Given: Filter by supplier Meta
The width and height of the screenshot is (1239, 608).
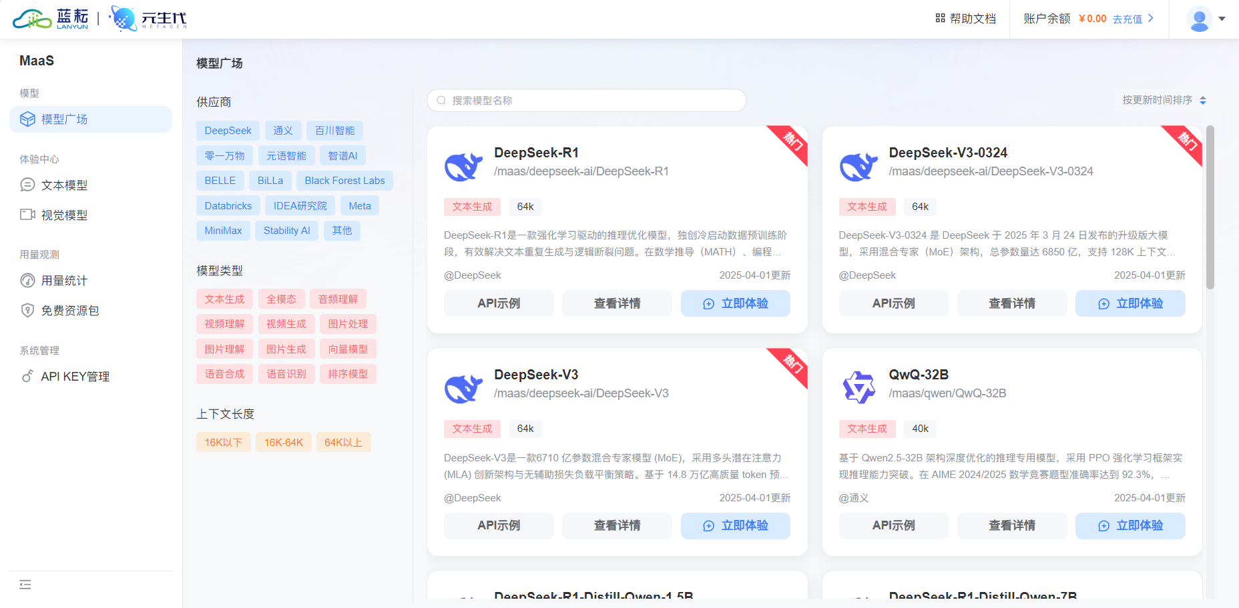Looking at the screenshot, I should click(360, 206).
